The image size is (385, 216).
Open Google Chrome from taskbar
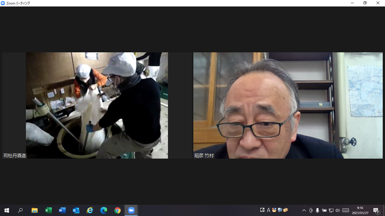(117, 211)
